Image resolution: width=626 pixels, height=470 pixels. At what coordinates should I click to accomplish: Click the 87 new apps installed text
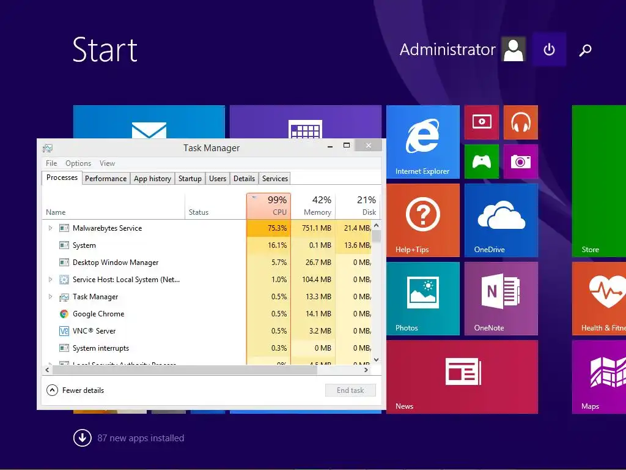(x=141, y=438)
